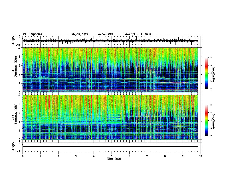Click the 'ch.1(V)' waveform axis label
The height and width of the screenshot is (175, 226).
coord(14,41)
